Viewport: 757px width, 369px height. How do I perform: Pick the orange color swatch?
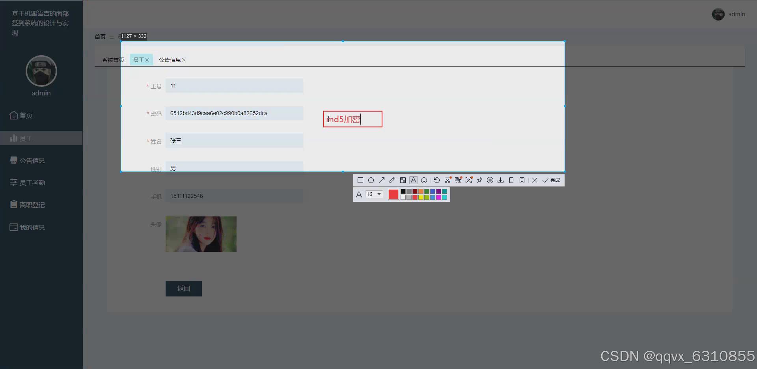tap(421, 192)
